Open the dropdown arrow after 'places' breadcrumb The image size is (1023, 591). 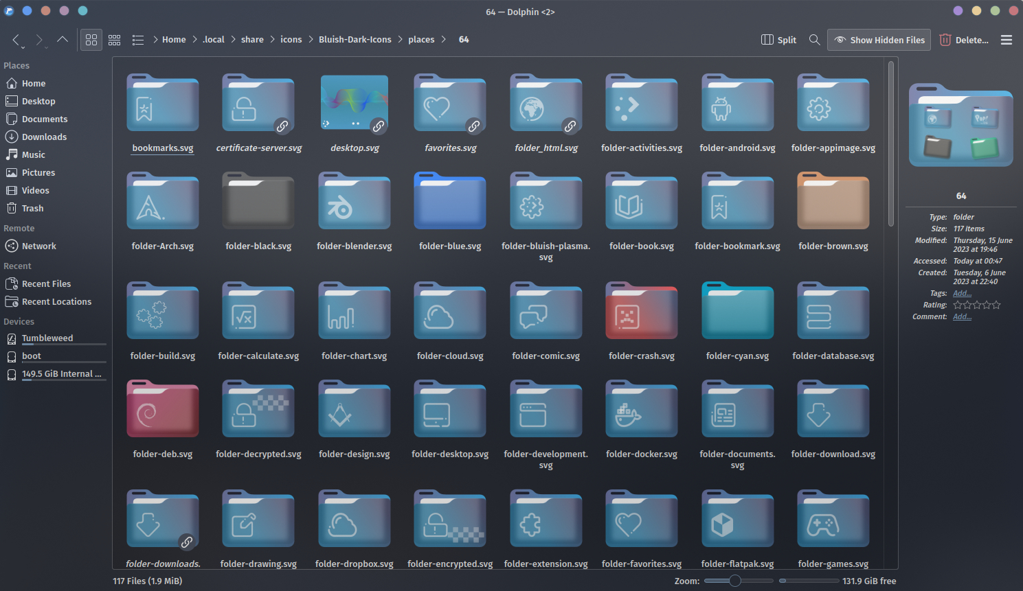[x=444, y=39]
